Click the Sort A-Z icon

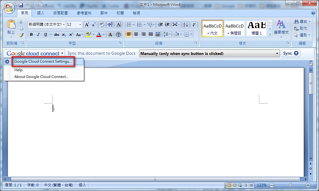[186, 25]
